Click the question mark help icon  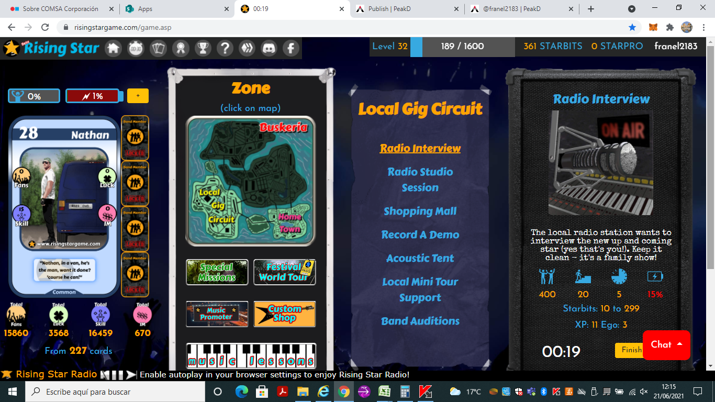225,48
